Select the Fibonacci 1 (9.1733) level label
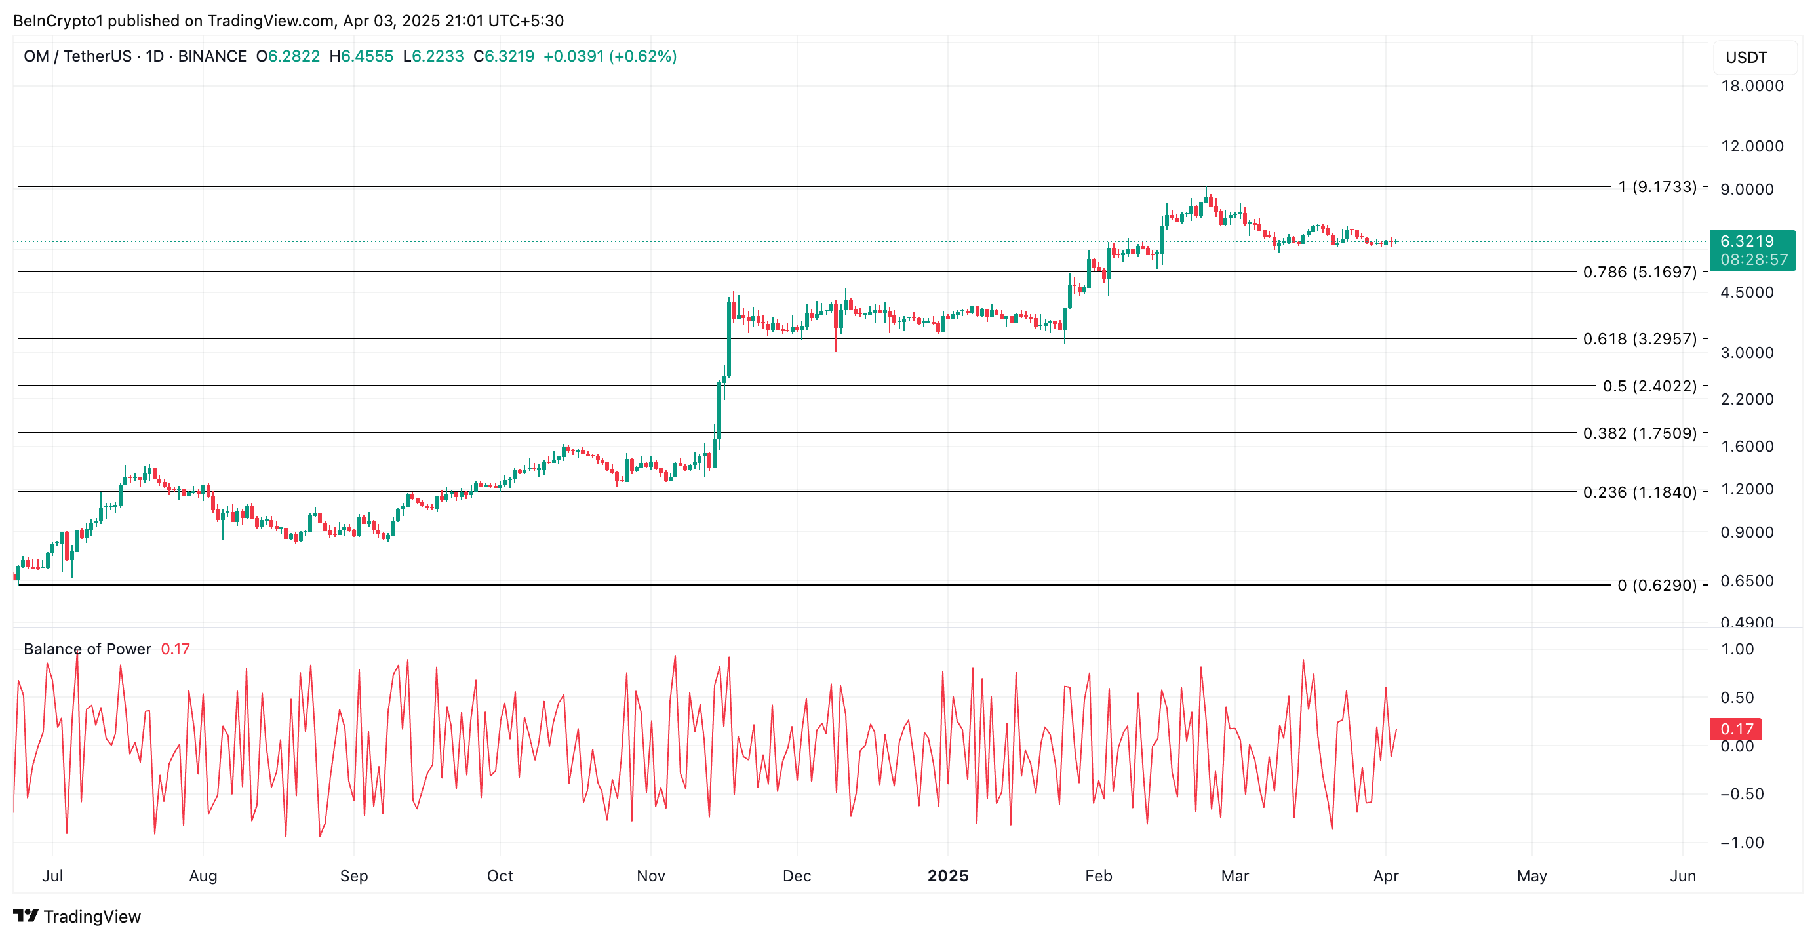The image size is (1816, 939). click(1657, 187)
